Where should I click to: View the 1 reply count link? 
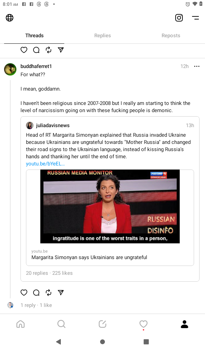28,305
